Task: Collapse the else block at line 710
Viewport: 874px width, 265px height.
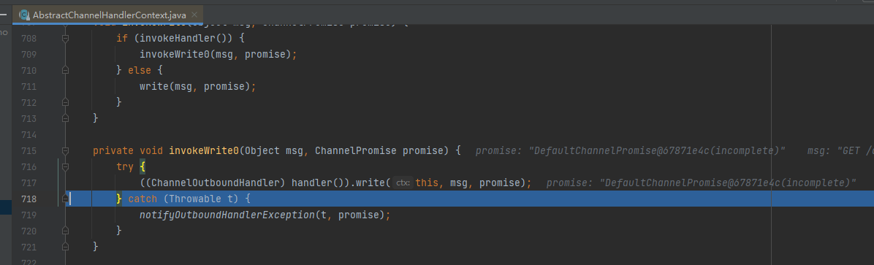Action: click(65, 71)
